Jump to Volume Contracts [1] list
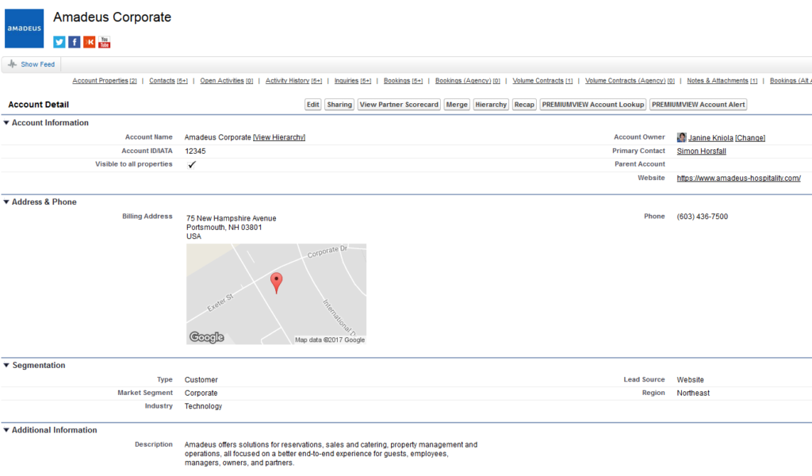The height and width of the screenshot is (476, 812). 542,81
